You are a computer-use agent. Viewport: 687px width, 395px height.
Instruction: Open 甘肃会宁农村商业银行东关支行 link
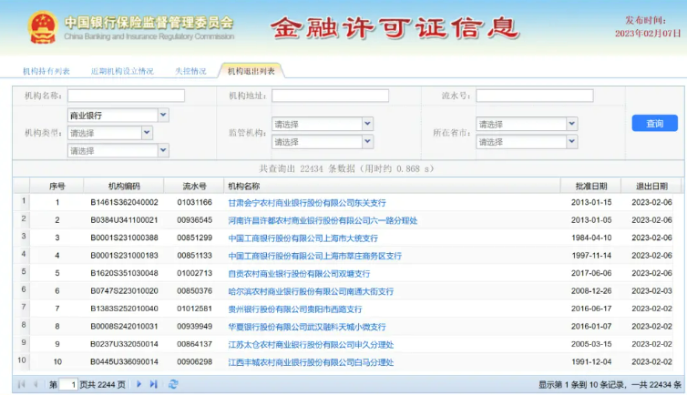[x=307, y=203]
